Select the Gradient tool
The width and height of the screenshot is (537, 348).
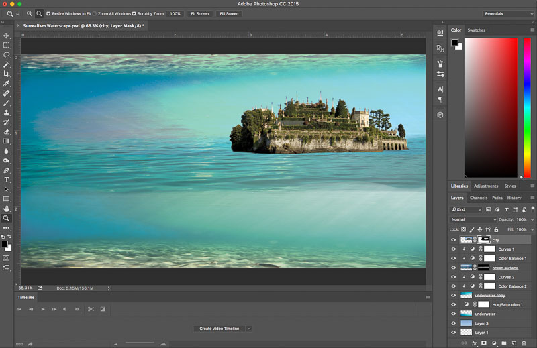coord(6,141)
